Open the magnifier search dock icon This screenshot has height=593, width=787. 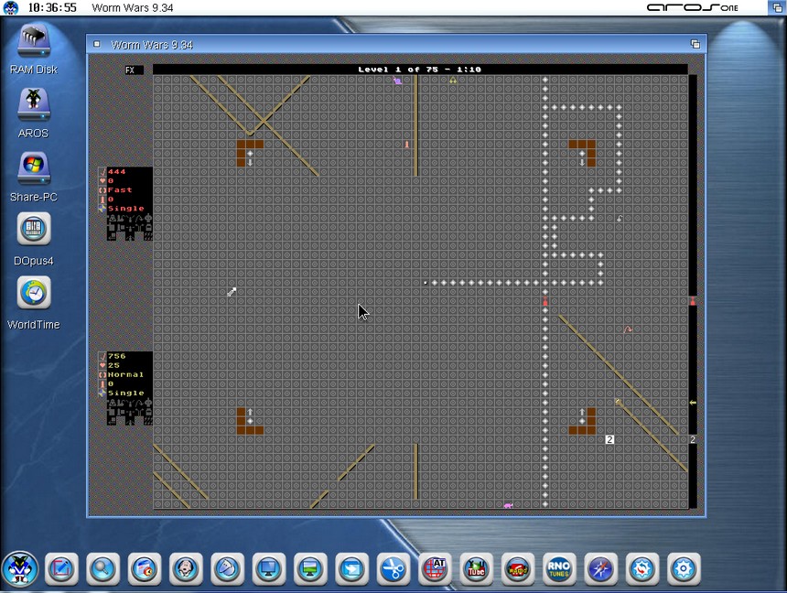click(x=103, y=569)
